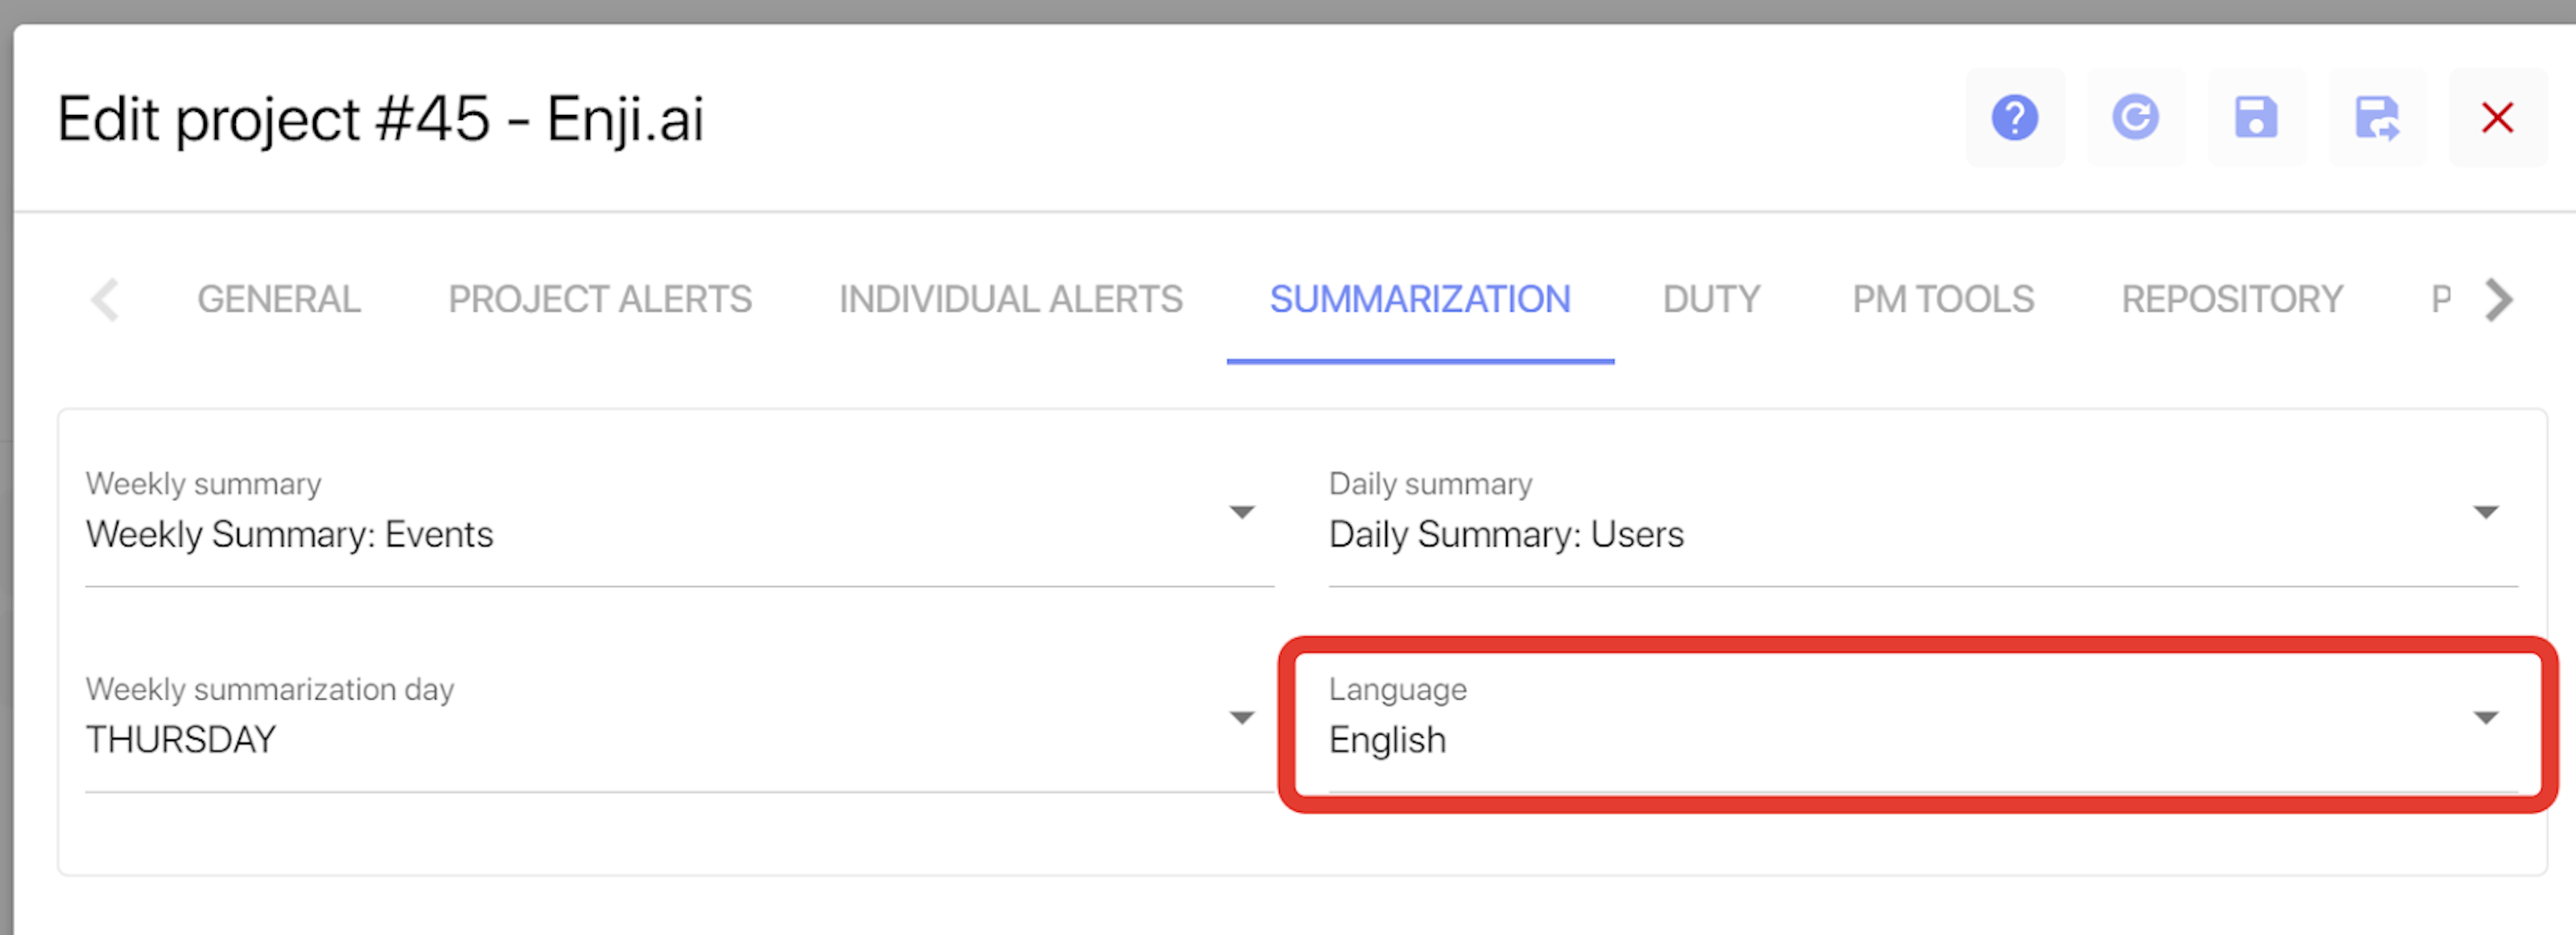Screen dimensions: 2576x935
Task: Save the project with the floppy disk icon
Action: click(x=2256, y=118)
